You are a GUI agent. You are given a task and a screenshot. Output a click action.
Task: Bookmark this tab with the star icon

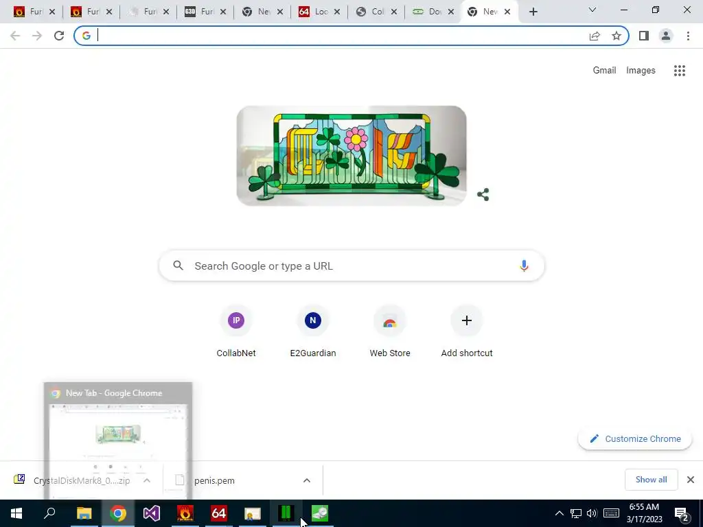[616, 36]
